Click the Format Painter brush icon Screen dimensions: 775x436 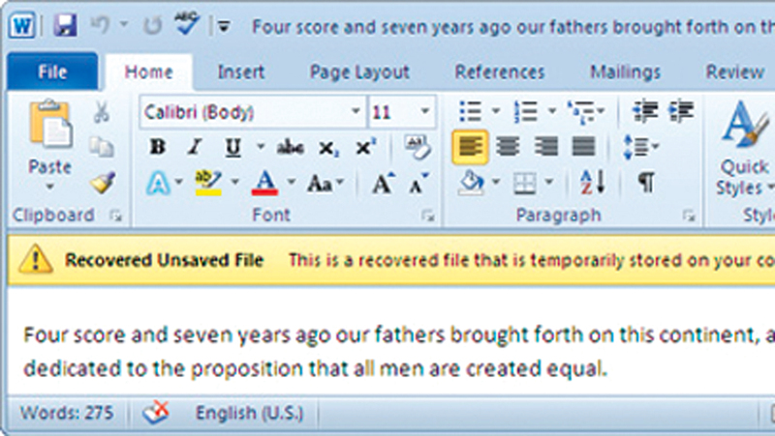pyautogui.click(x=102, y=183)
